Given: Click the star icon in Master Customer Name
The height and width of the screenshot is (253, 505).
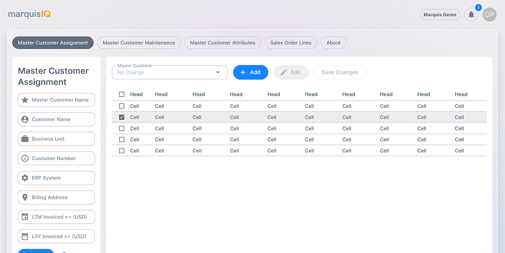Looking at the screenshot, I should (25, 100).
